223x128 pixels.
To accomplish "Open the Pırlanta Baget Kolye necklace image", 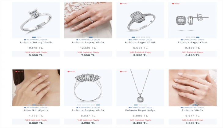I will 140,88.
